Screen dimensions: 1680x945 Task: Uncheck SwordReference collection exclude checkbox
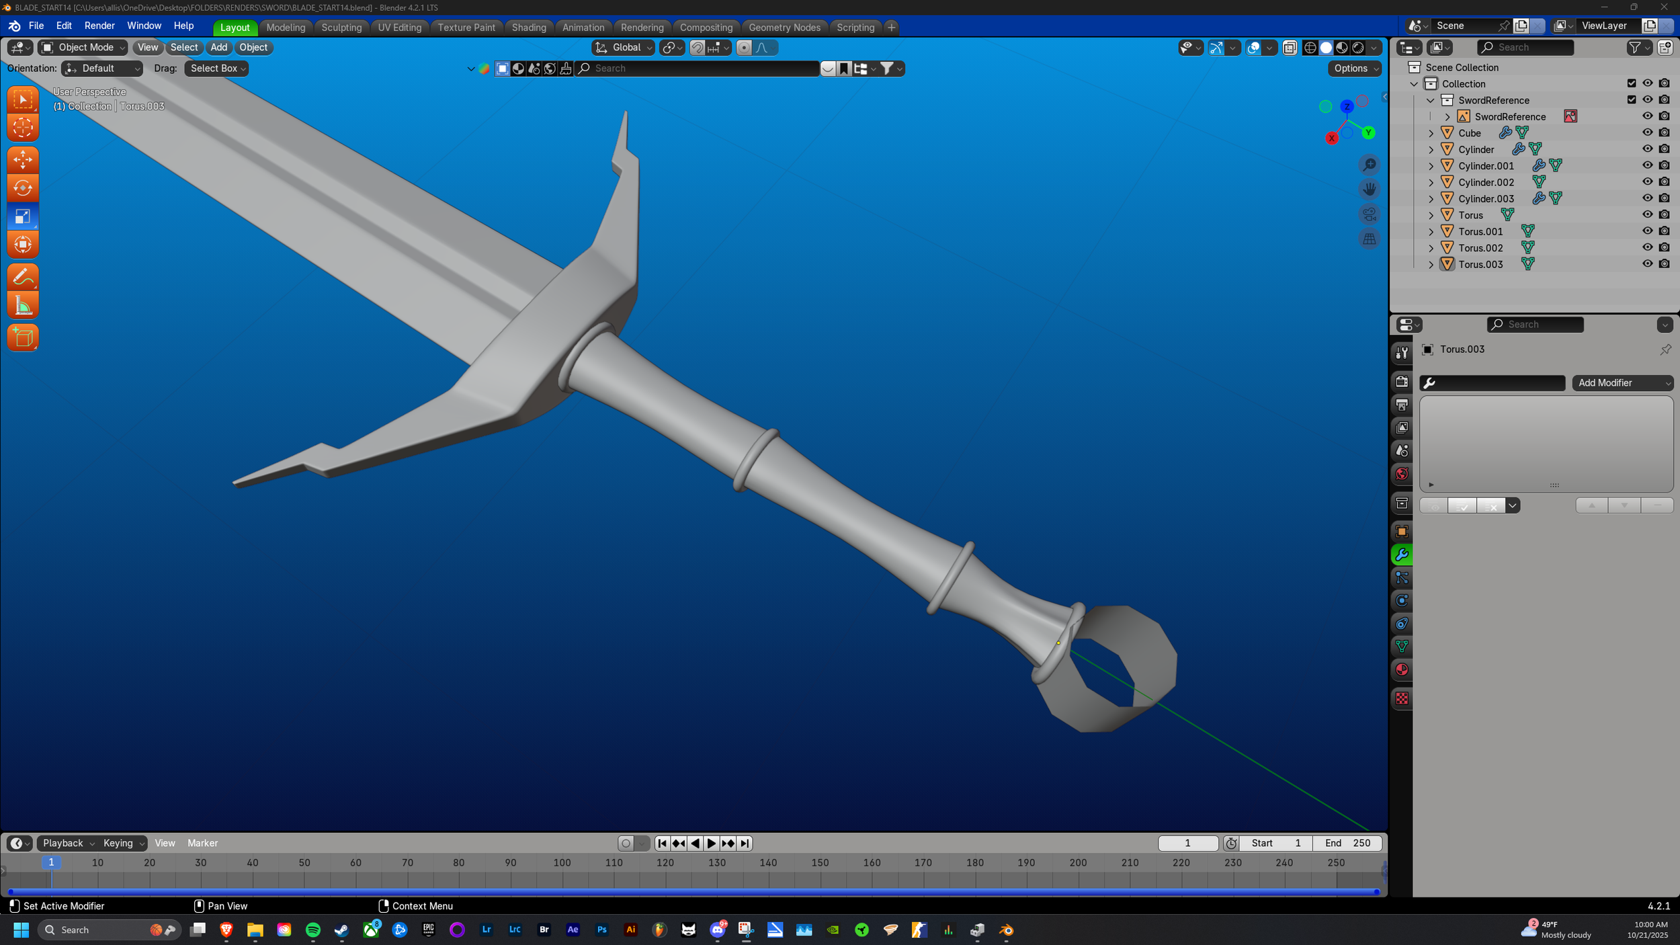tap(1631, 100)
